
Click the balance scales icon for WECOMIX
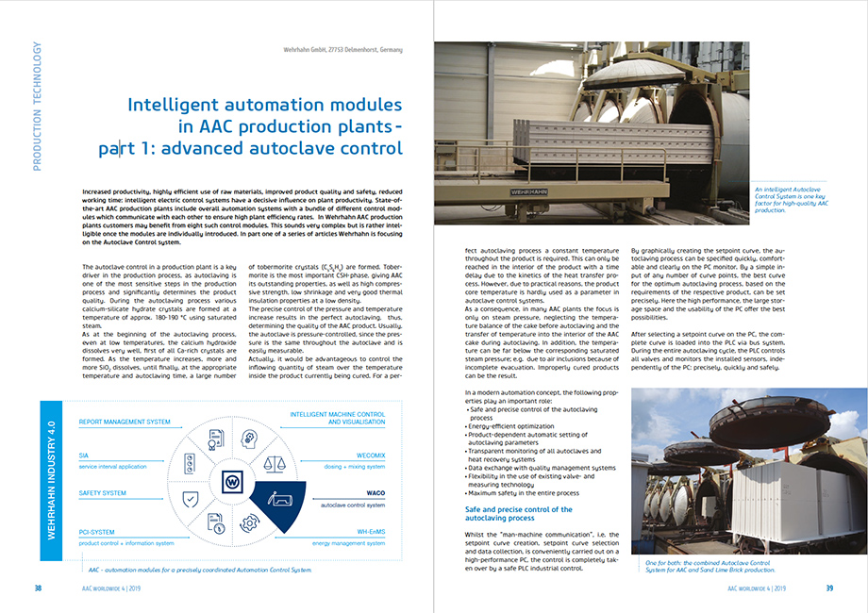(x=274, y=464)
